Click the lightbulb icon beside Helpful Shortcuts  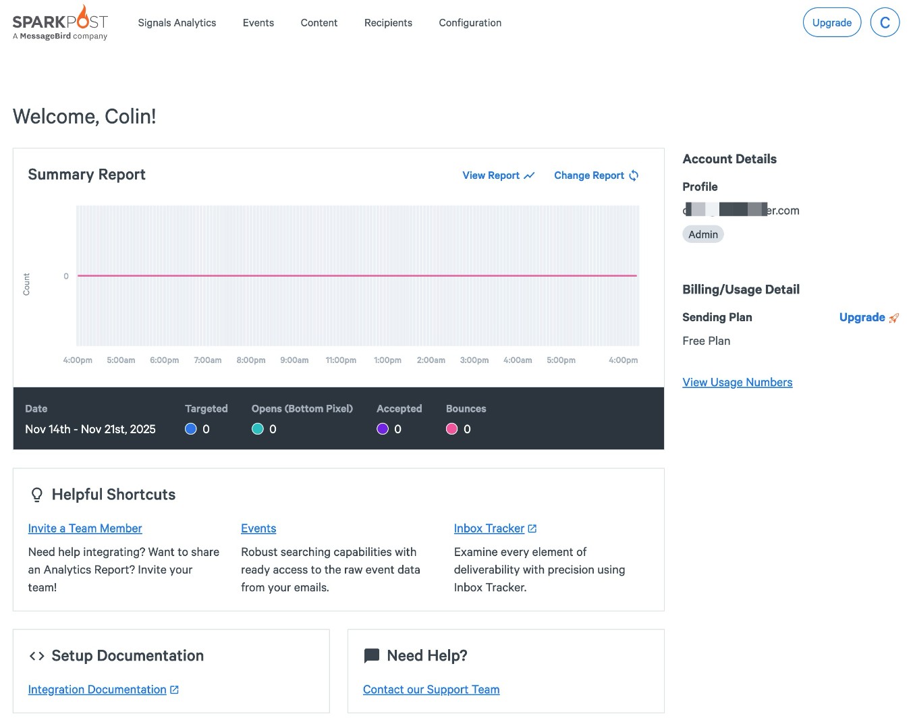pos(37,495)
